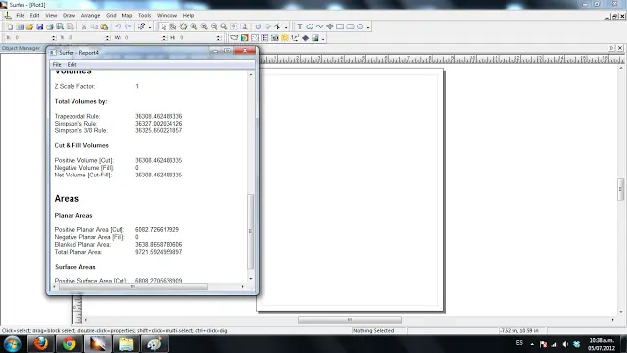Click the Report4 horizontal scrollbar thumb
The height and width of the screenshot is (353, 627).
coord(133,287)
